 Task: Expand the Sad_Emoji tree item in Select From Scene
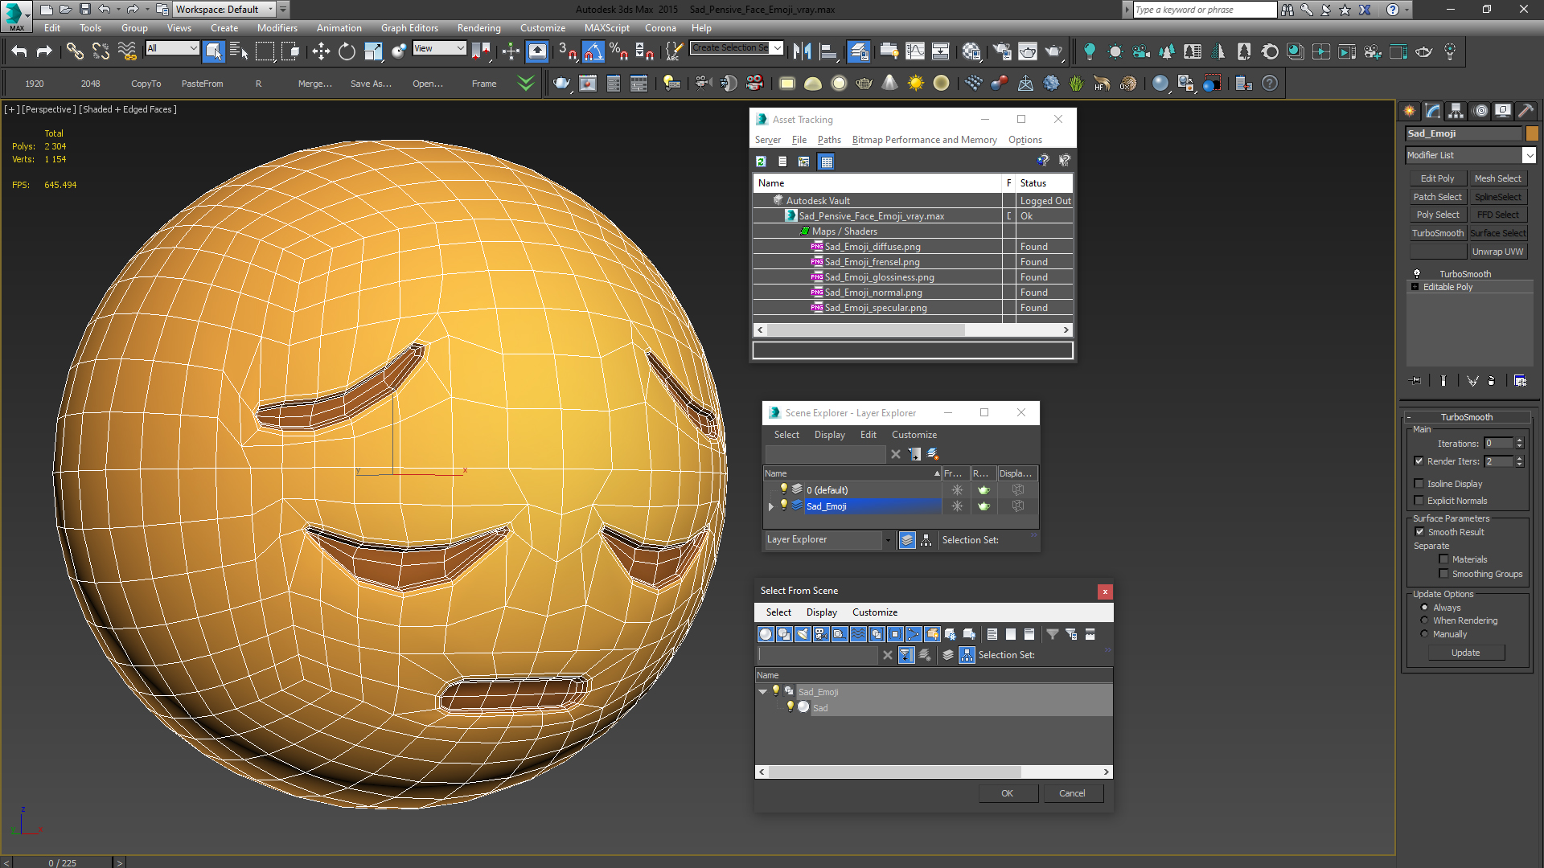(762, 691)
